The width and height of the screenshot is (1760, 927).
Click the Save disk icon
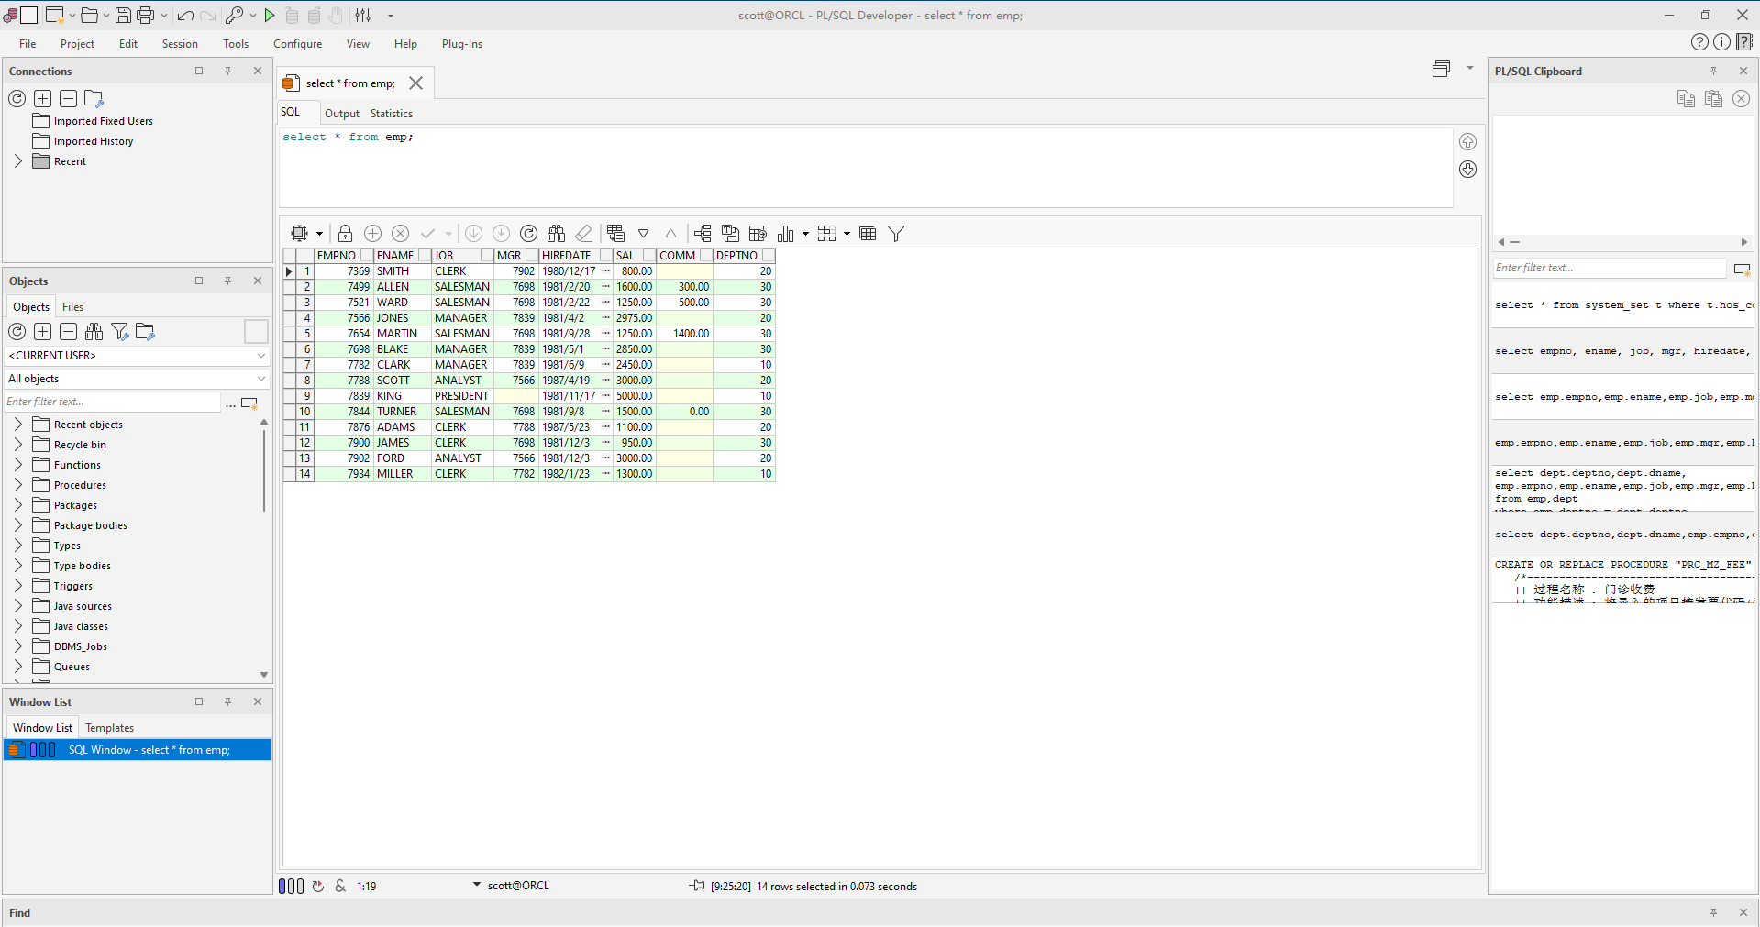click(123, 15)
